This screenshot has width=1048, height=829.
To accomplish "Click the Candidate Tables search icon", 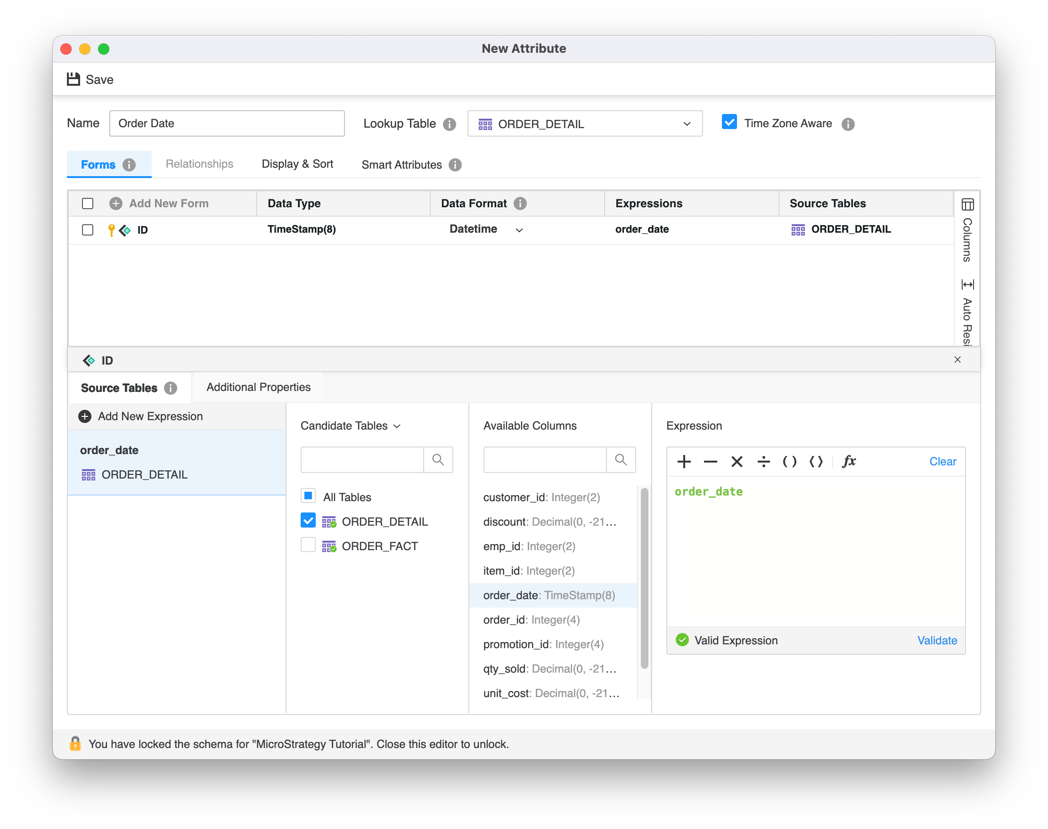I will point(438,460).
